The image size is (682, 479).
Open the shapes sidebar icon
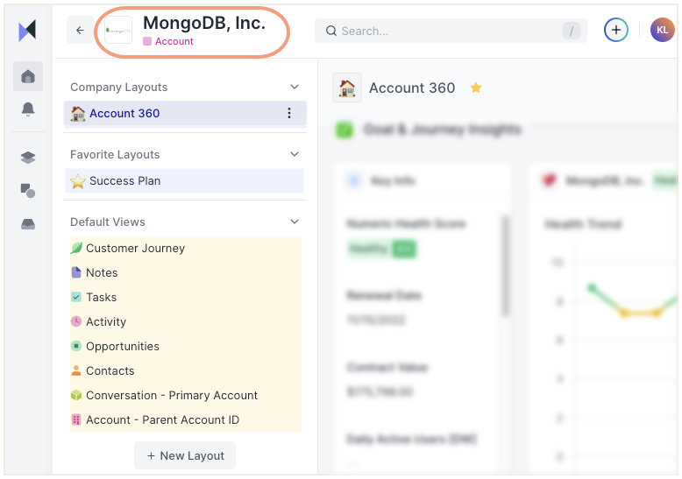coord(28,190)
